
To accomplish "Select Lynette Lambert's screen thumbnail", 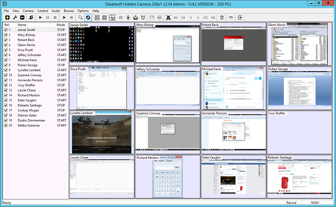I will point(102,133).
